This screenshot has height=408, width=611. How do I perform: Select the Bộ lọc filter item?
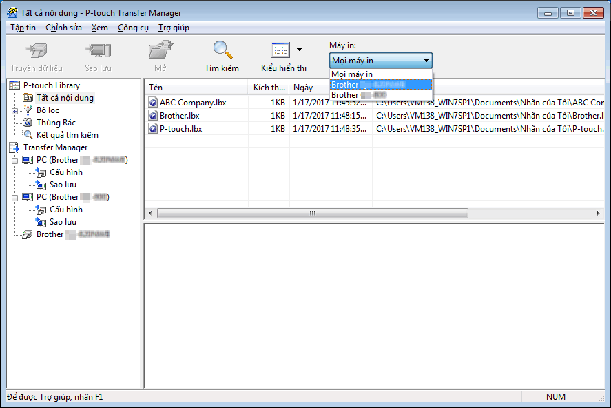click(x=48, y=110)
